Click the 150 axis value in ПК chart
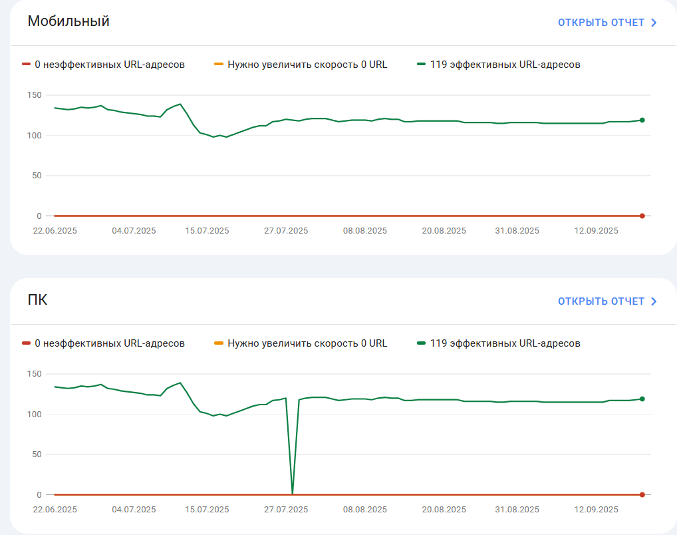Image resolution: width=677 pixels, height=535 pixels. coord(35,374)
